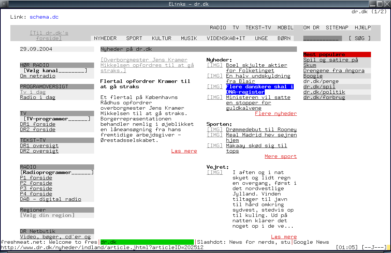
Task: Click the [IMG] placeholder beside Makaay skød sig
Action: point(215,146)
